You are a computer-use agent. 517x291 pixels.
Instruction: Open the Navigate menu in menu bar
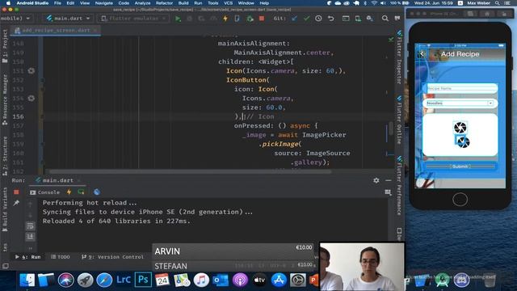click(104, 3)
